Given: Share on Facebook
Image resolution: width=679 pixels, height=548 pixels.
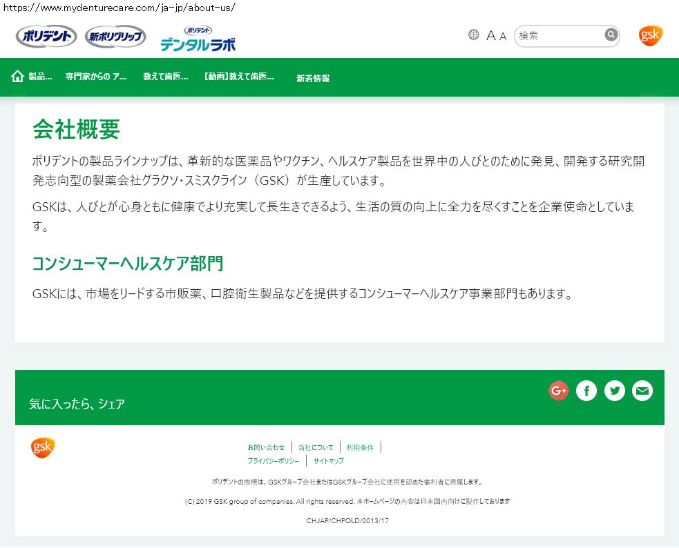Looking at the screenshot, I should [586, 391].
